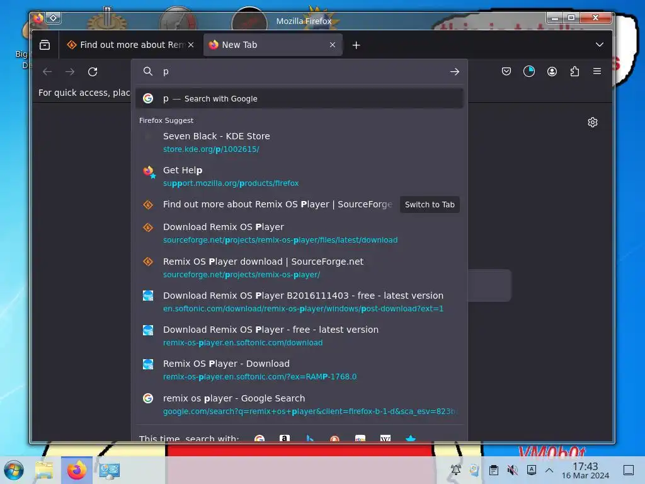
Task: Select Find out more about Remix OS Player suggestion
Action: coord(267,205)
